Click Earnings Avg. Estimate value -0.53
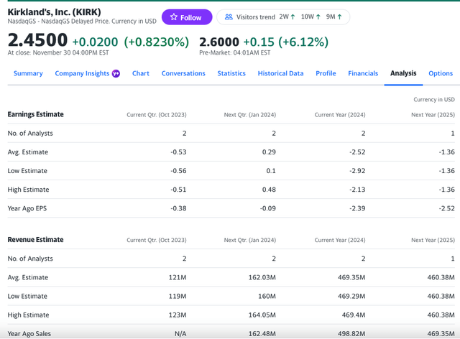Viewport: 460px width, 339px height. tap(178, 152)
